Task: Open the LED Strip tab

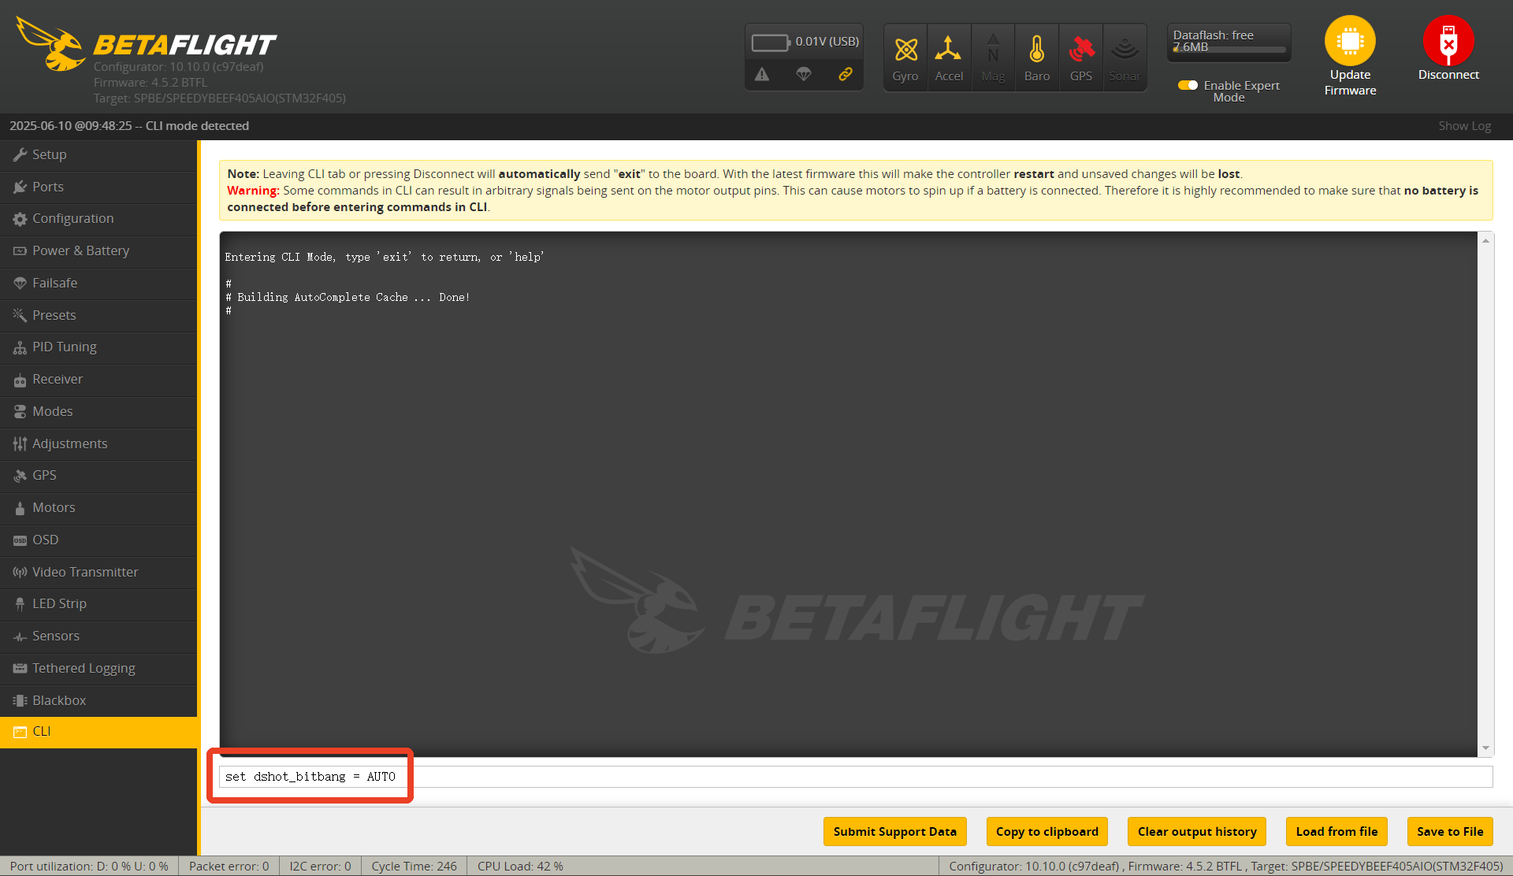Action: click(x=99, y=603)
